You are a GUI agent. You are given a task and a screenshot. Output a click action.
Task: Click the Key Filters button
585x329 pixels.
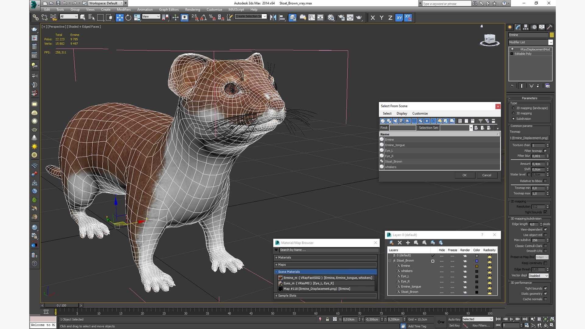click(481, 325)
